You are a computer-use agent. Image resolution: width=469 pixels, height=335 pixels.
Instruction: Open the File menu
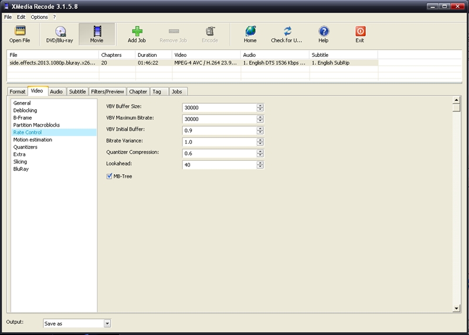point(8,17)
